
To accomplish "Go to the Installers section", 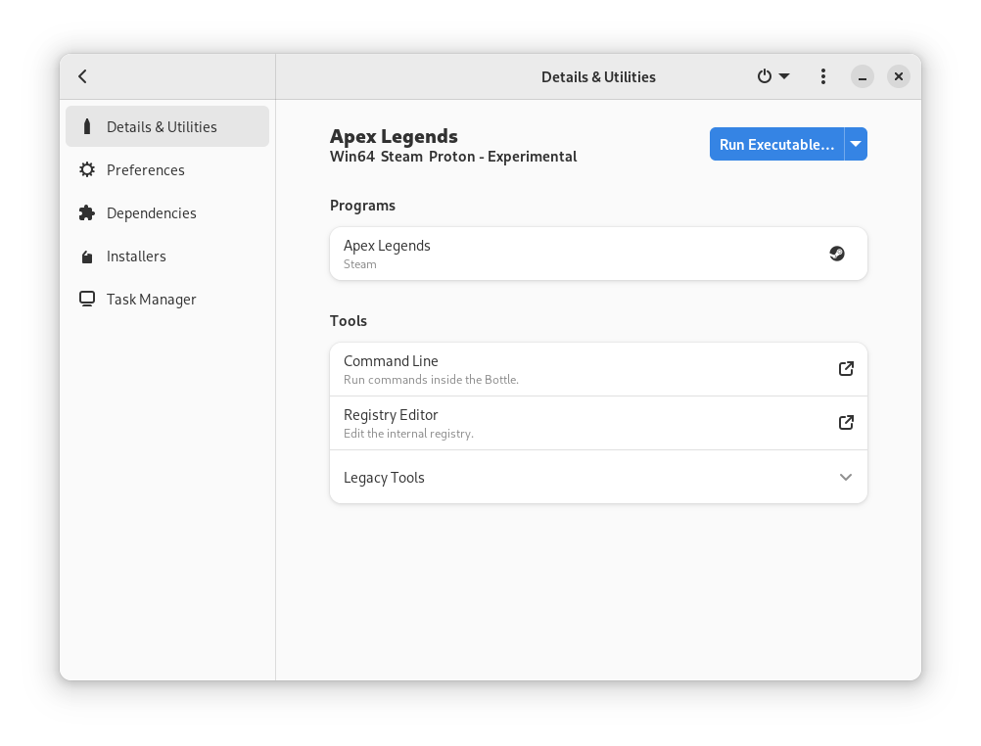I will point(136,256).
